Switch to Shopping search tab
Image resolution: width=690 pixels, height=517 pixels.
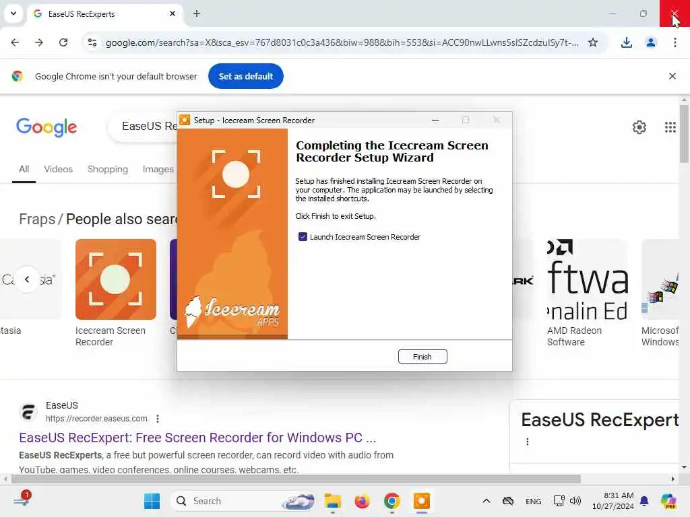click(x=108, y=169)
